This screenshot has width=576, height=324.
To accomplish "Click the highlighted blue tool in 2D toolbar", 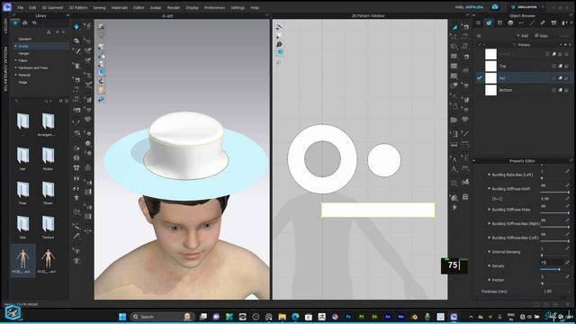I will (x=454, y=26).
